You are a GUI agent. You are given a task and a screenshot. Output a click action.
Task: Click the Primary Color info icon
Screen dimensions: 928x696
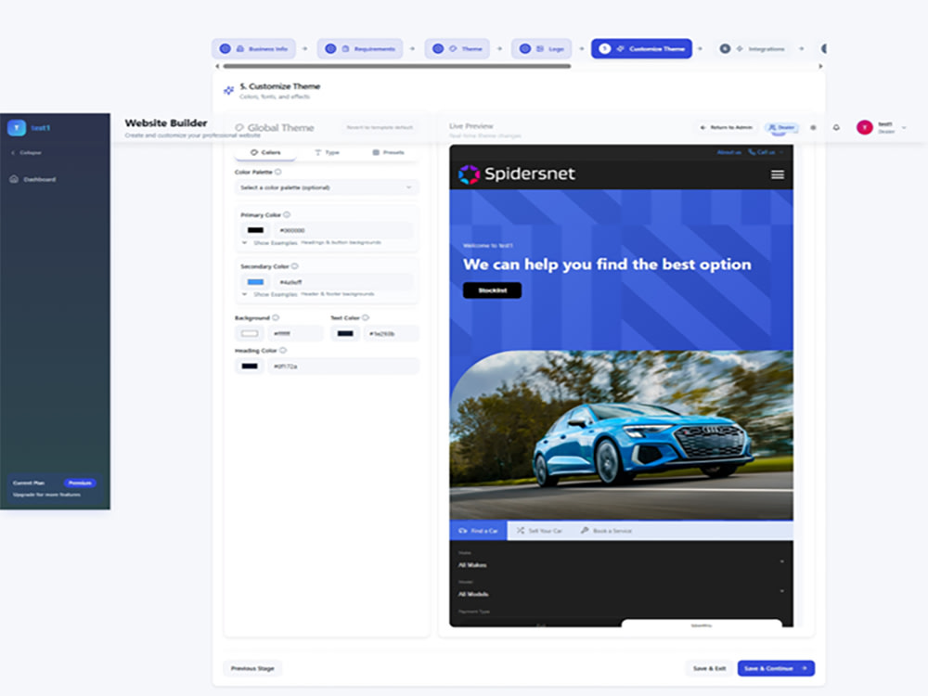(287, 215)
